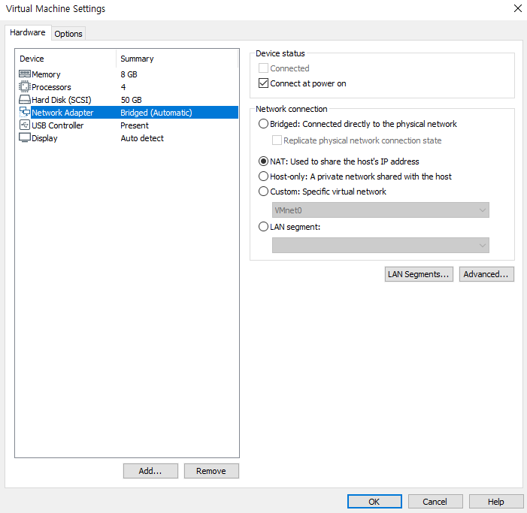This screenshot has width=527, height=513.
Task: Click the Summary column header
Action: point(177,59)
